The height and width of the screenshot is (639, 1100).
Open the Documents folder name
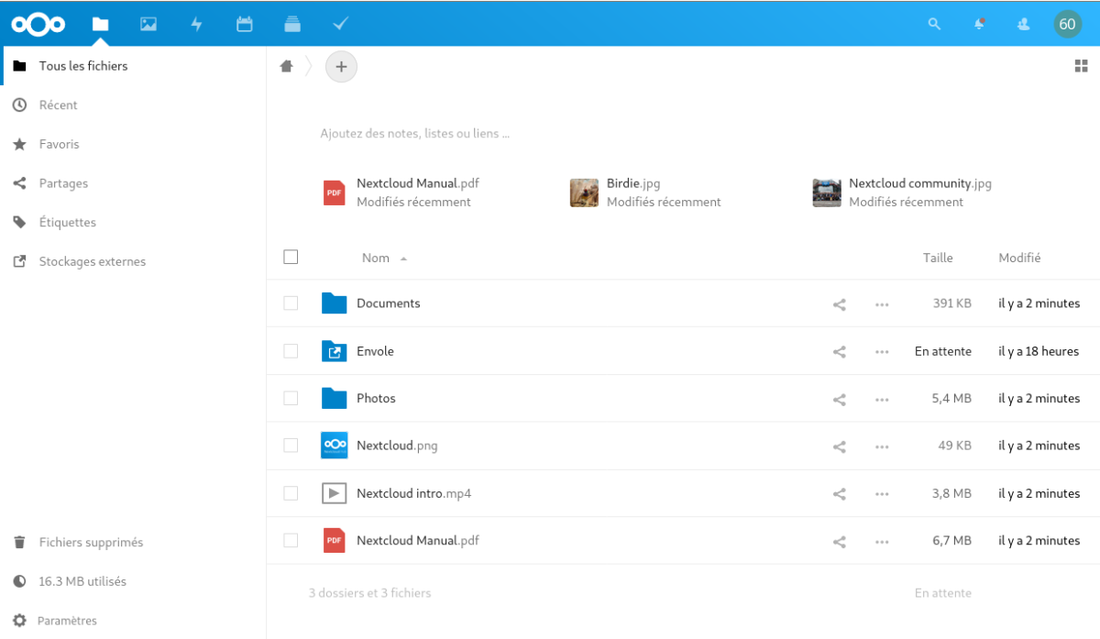click(388, 303)
